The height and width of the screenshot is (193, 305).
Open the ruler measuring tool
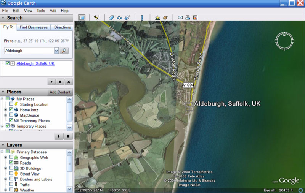142,17
